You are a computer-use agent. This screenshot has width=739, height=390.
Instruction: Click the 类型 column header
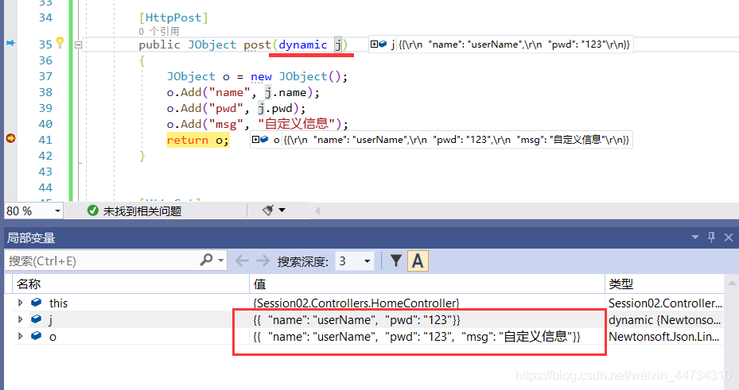coord(664,284)
